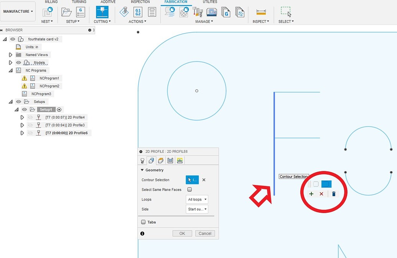
Task: Toggle visibility of fourthstate card v2
Action: pos(13,39)
